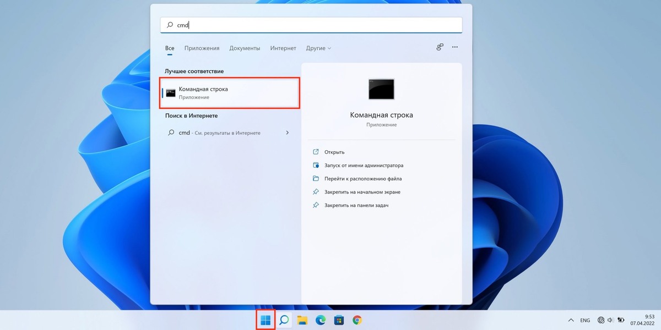
Task: Select Закрепить на панели задач
Action: pos(356,205)
